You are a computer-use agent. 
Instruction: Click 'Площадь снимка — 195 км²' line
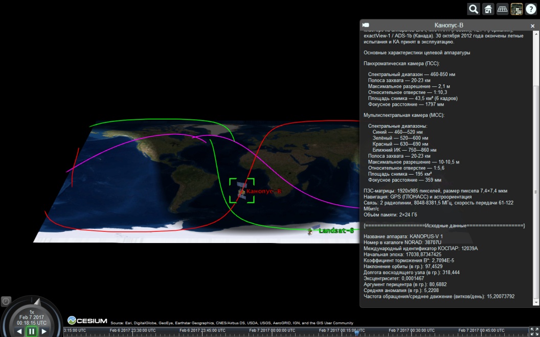400,174
